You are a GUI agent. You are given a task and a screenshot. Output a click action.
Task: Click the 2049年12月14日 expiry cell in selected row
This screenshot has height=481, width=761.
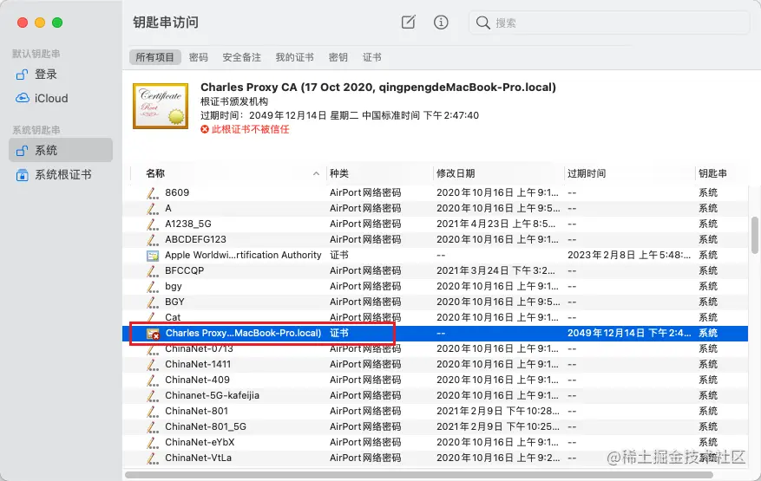click(629, 333)
